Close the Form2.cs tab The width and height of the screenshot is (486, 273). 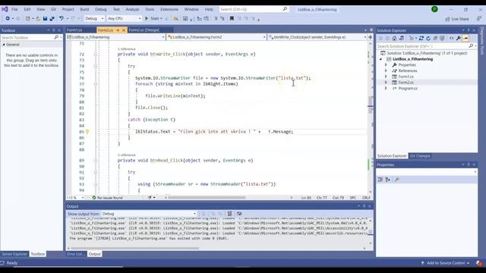tap(124, 30)
